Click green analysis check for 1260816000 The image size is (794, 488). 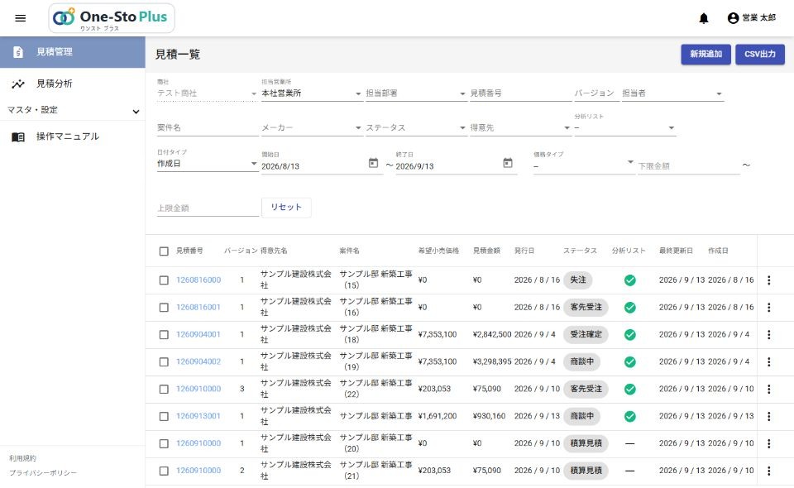[x=630, y=280]
